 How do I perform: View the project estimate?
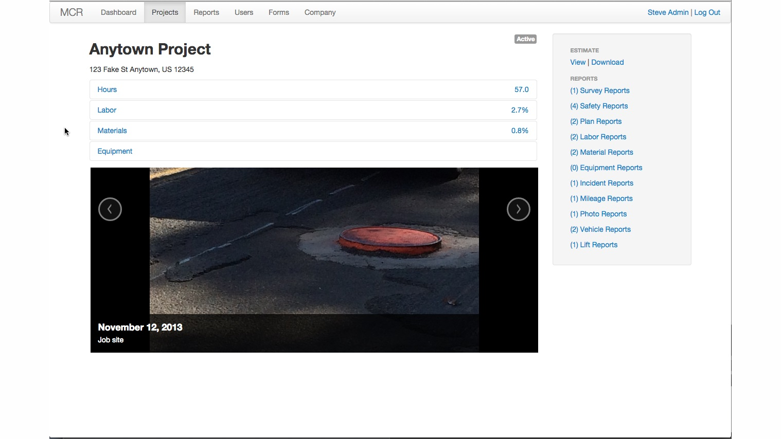[578, 62]
